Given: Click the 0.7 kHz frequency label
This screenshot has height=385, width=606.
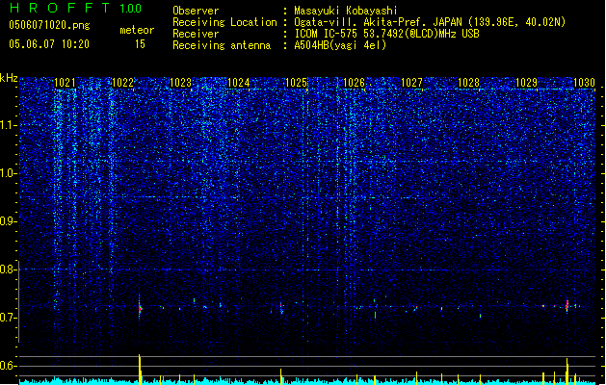Looking at the screenshot, I should tap(8, 318).
